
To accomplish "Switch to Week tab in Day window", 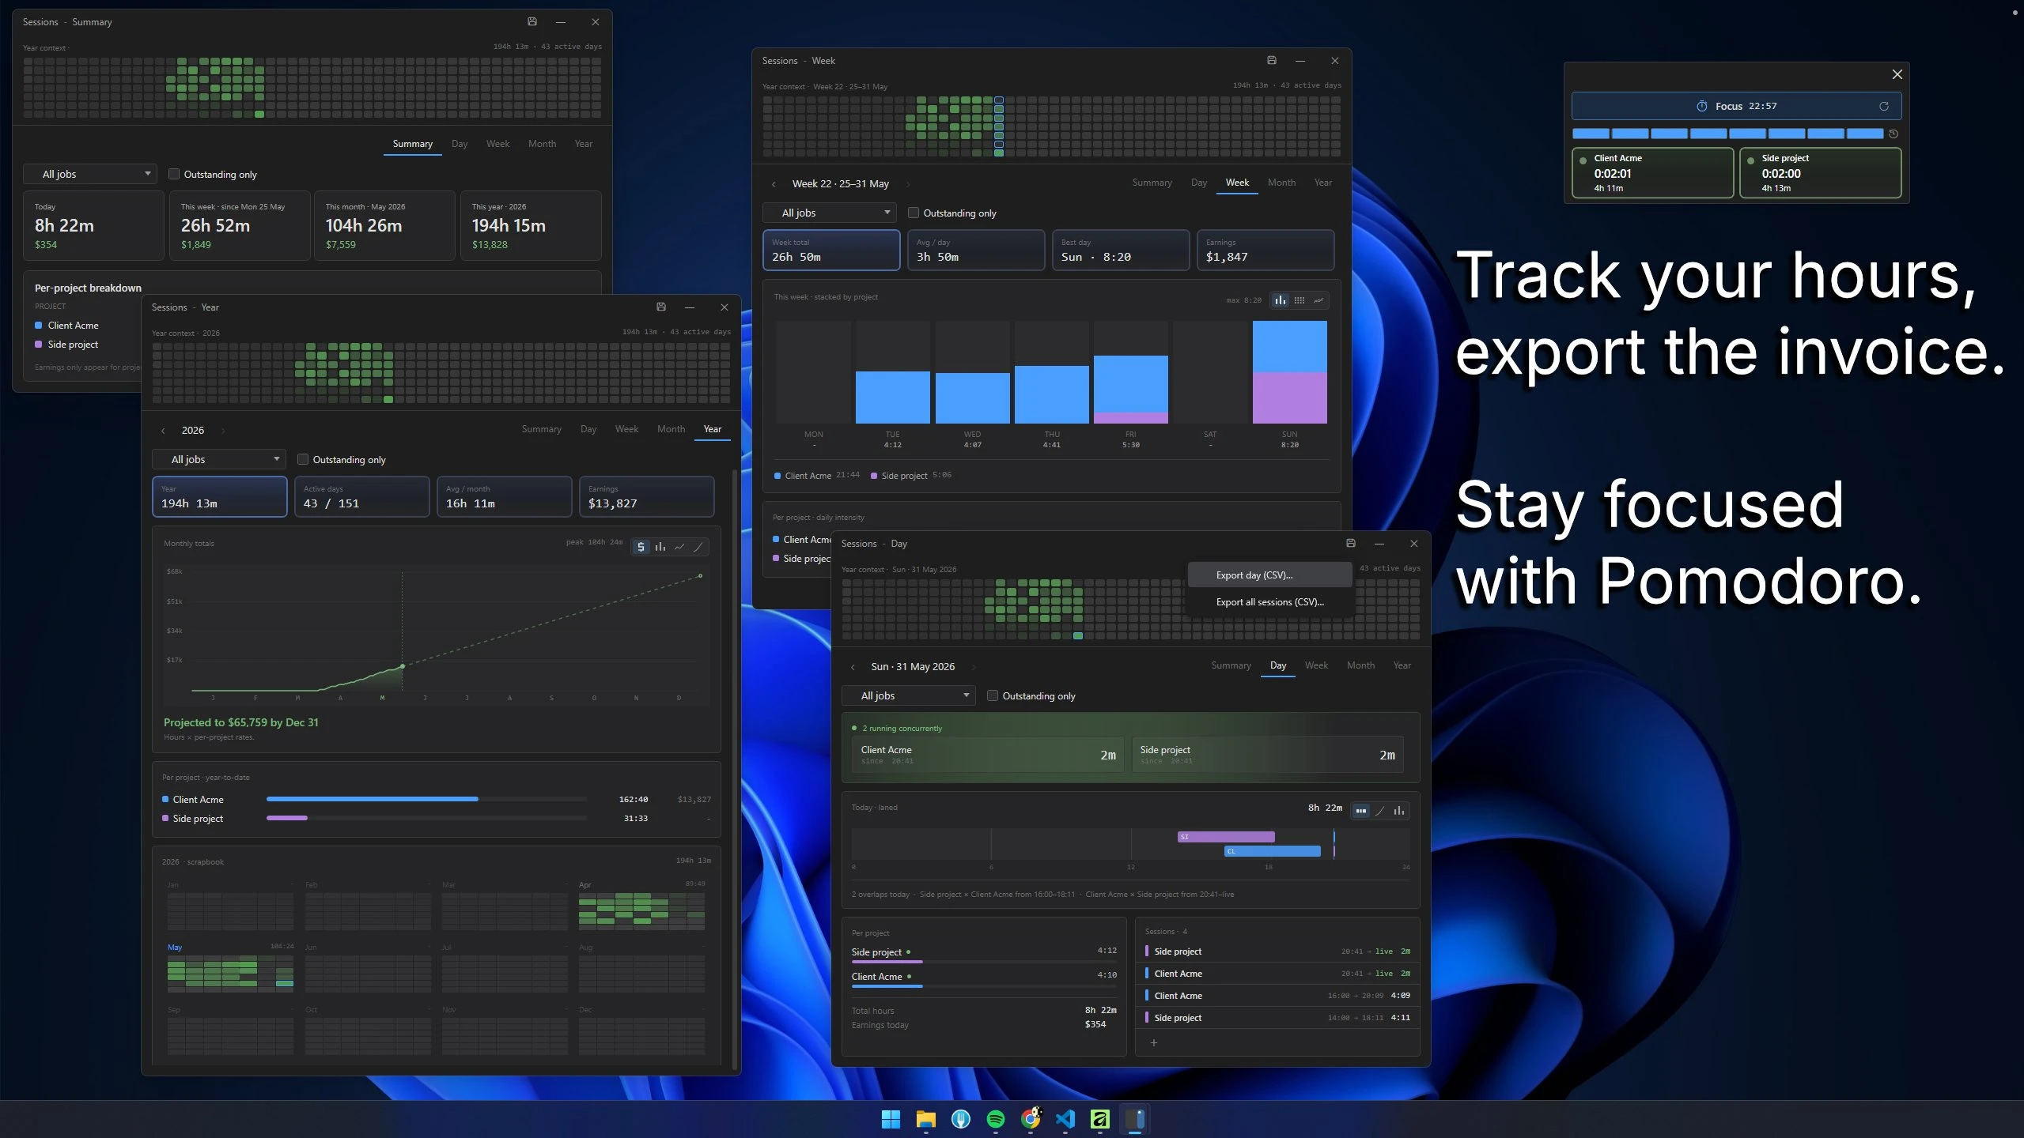I will click(x=1316, y=665).
